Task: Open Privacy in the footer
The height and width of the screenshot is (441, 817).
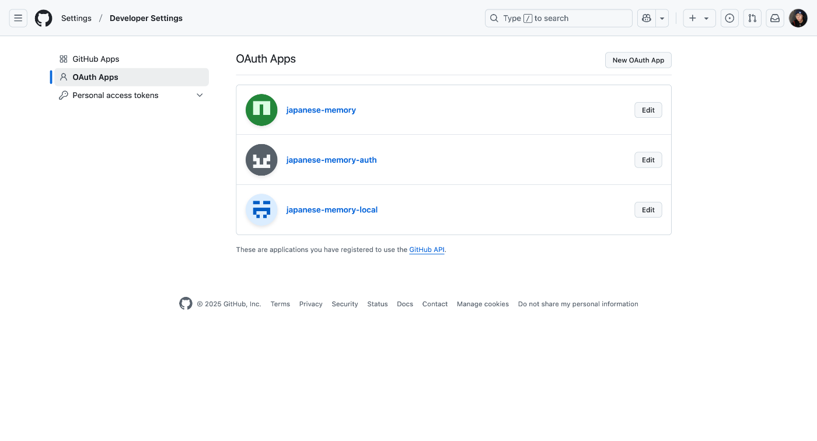Action: [310, 304]
